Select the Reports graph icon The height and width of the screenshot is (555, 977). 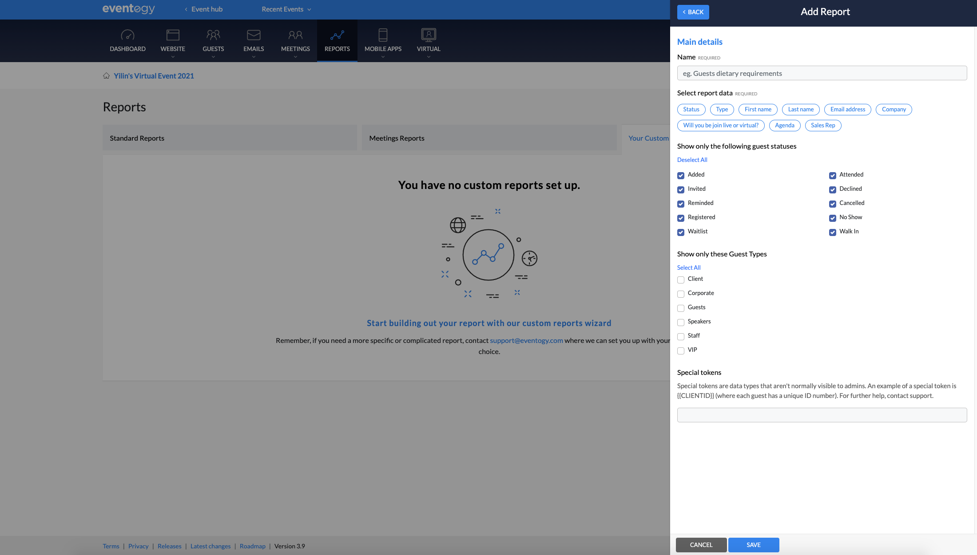337,35
